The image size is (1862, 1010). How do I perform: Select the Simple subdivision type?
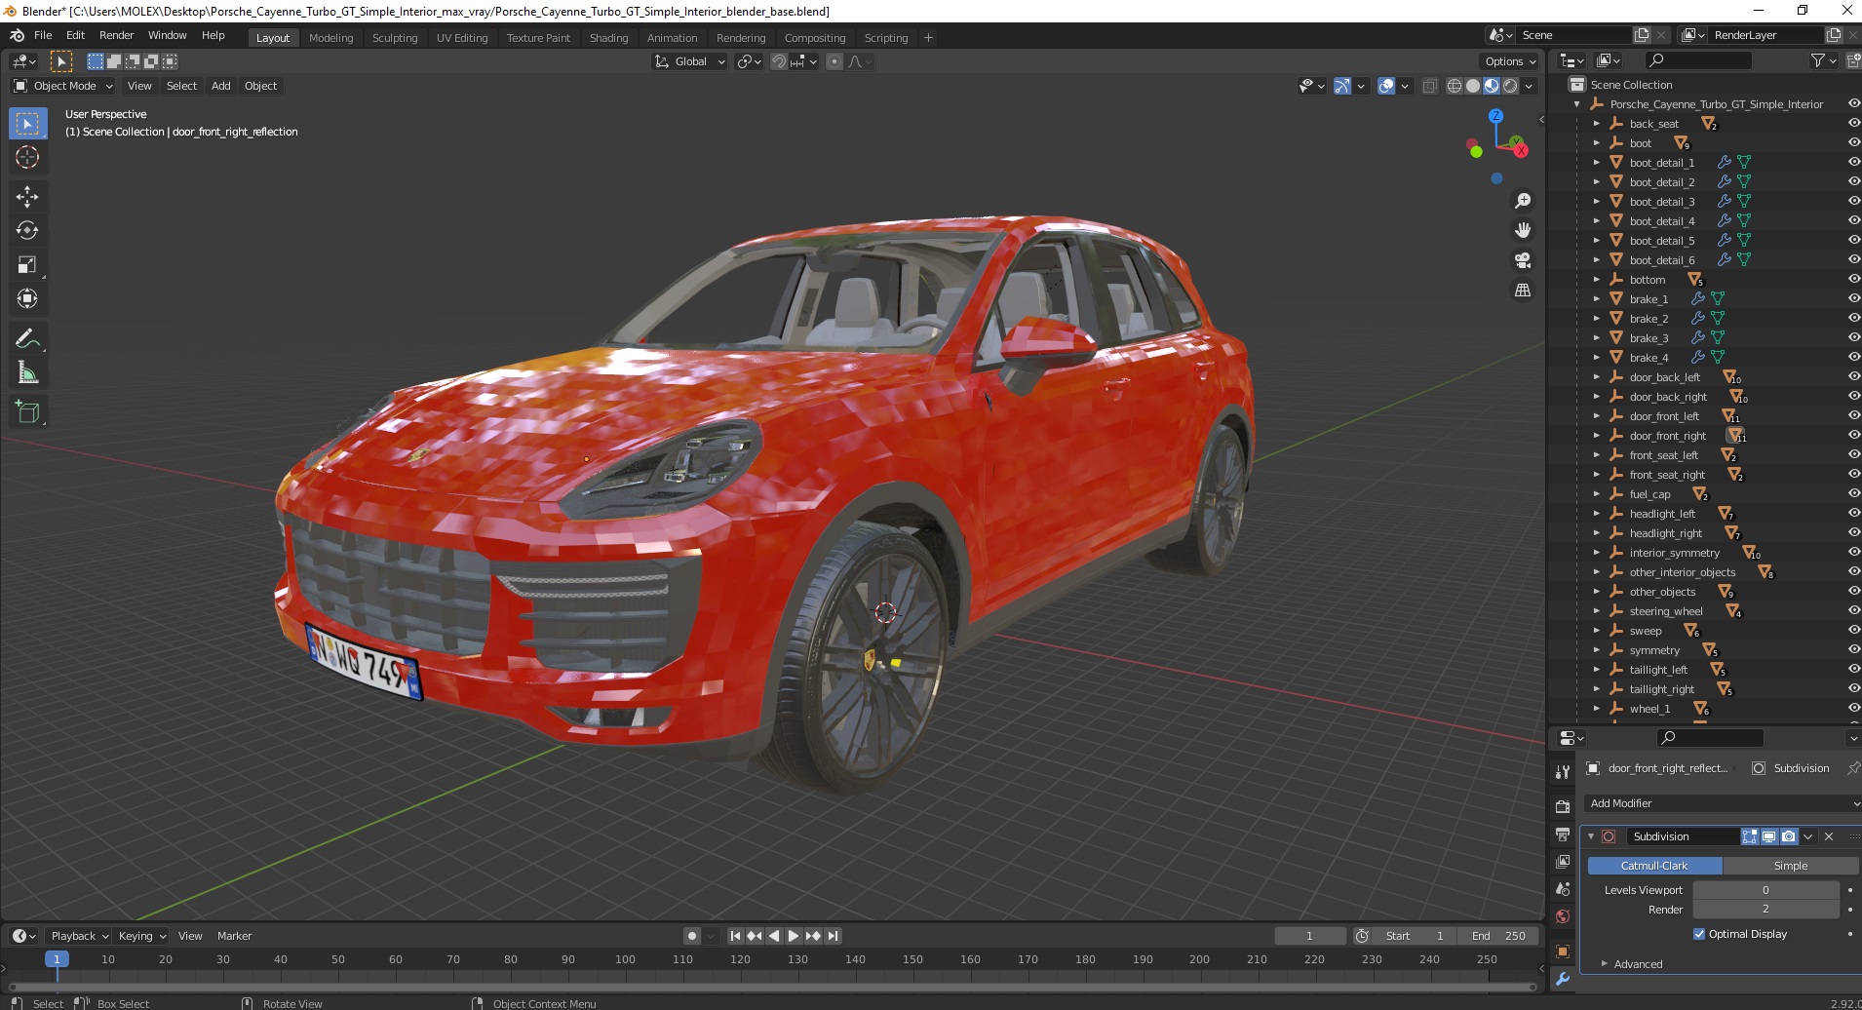[1790, 866]
